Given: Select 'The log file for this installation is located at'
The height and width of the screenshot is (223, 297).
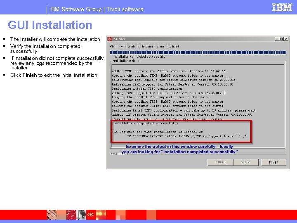Looking at the screenshot, I should click(x=157, y=132).
